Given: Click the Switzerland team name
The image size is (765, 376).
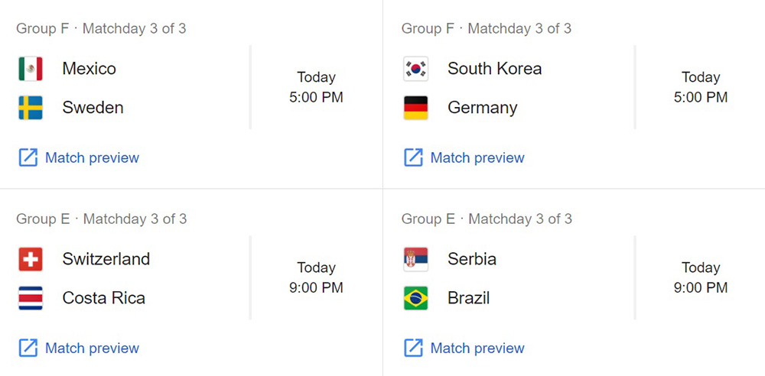Looking at the screenshot, I should click(x=106, y=259).
